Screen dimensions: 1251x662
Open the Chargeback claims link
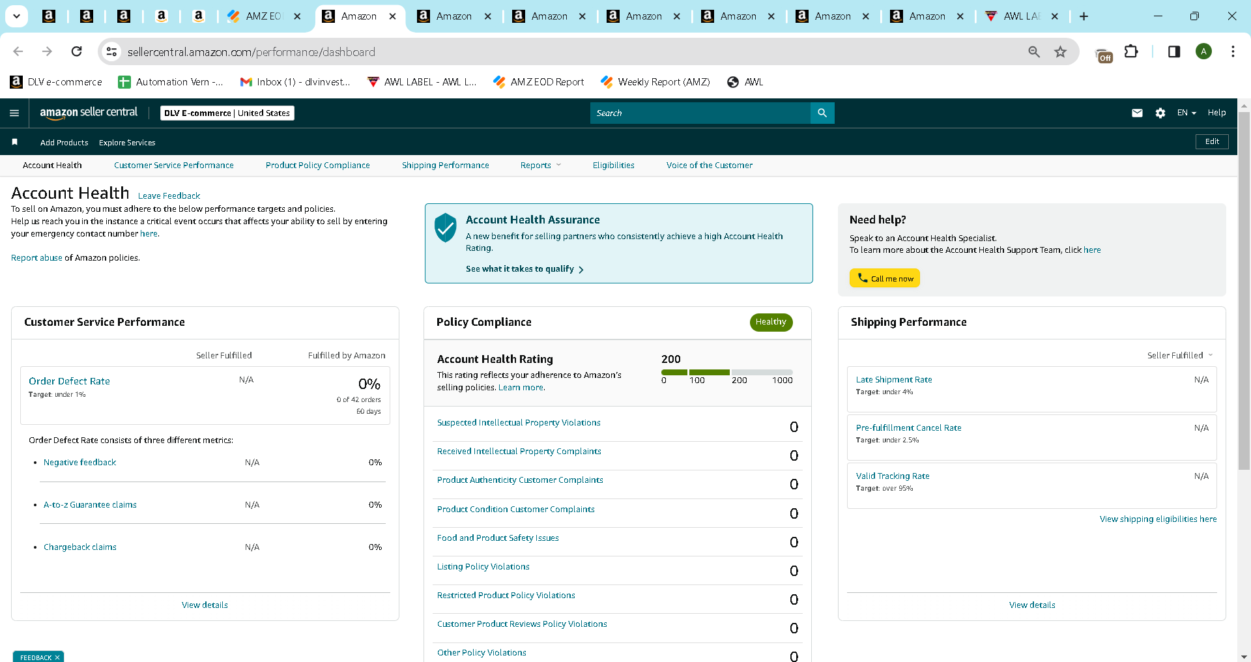click(x=80, y=547)
